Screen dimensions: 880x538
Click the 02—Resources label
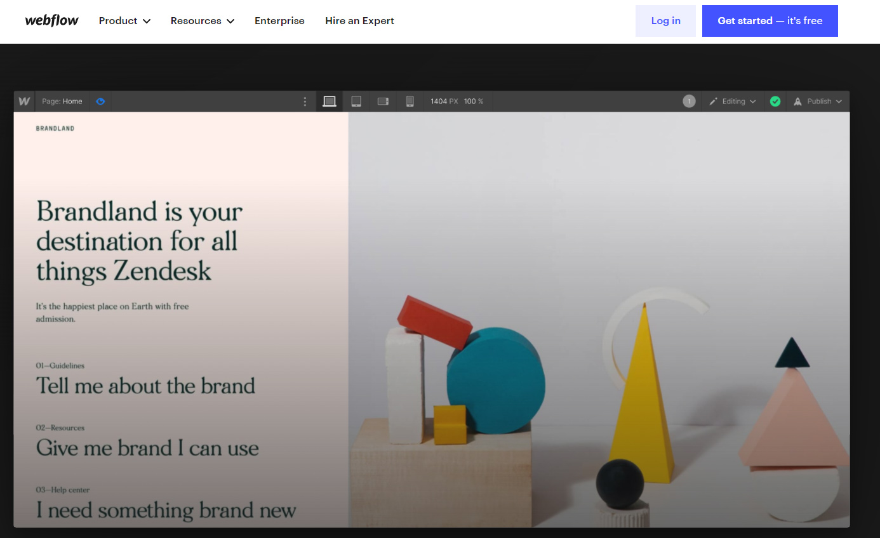coord(60,428)
